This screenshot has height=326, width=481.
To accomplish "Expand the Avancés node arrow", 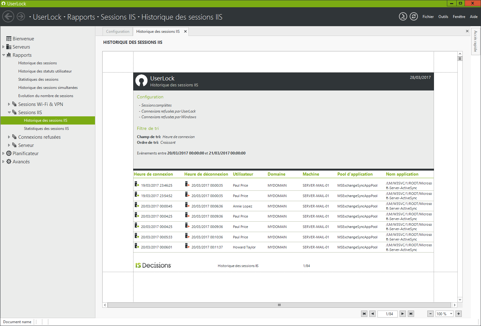I will point(3,162).
